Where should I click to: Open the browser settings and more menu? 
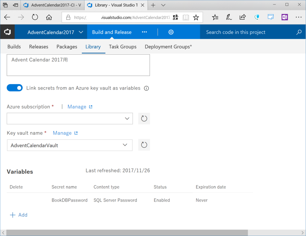(x=299, y=17)
